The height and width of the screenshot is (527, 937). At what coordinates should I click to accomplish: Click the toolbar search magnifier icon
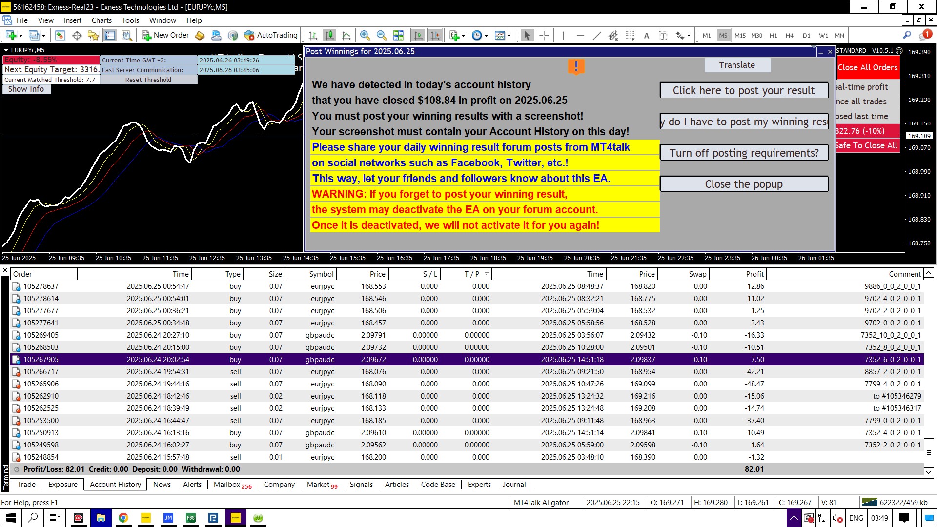(x=907, y=35)
